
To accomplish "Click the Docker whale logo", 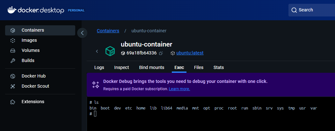I will 11,10.
